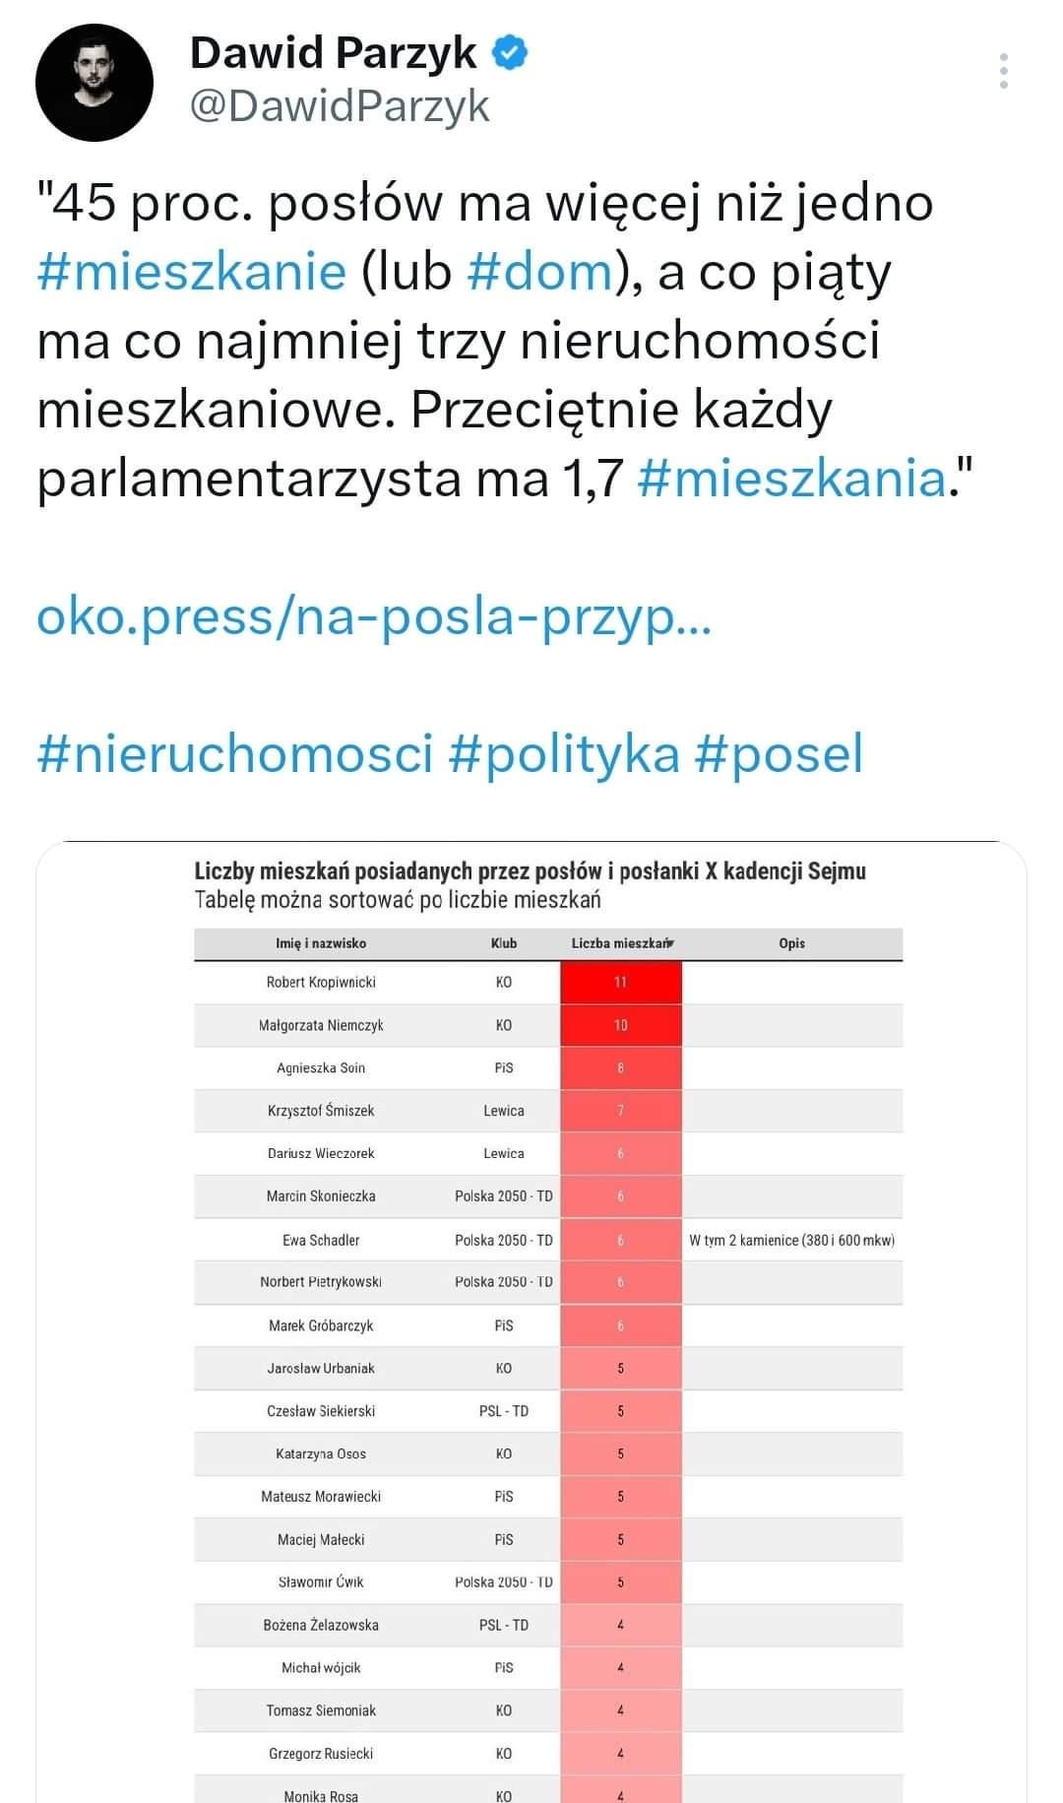Click the blue verified badge

pyautogui.click(x=509, y=53)
